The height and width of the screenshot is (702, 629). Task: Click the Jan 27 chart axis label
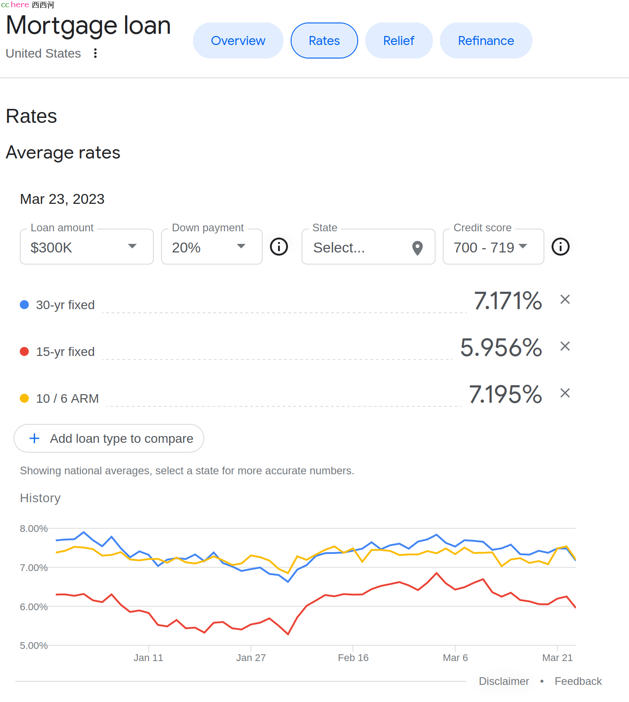pyautogui.click(x=251, y=658)
